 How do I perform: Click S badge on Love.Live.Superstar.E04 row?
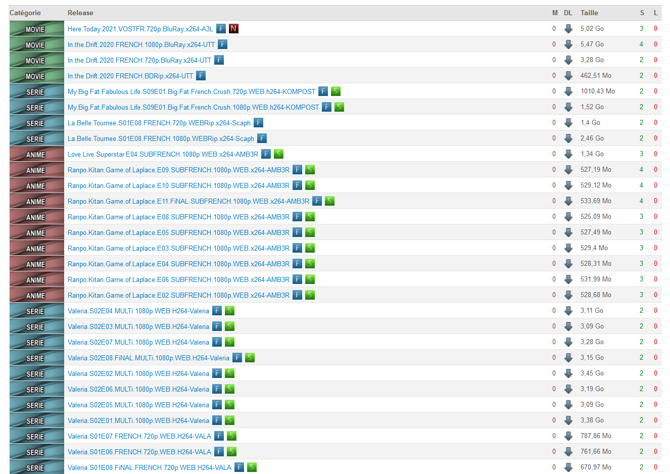[x=278, y=154]
